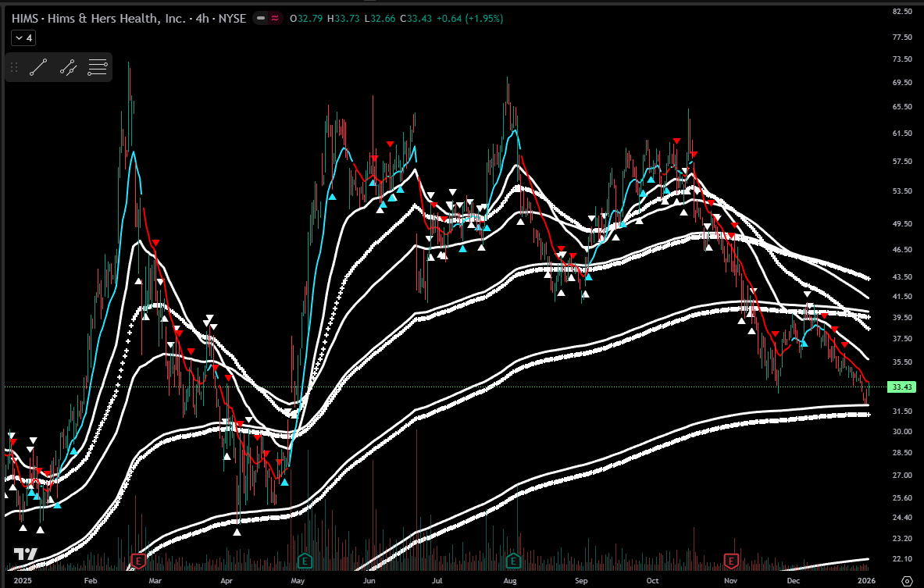Open the red earnings marker near March
This screenshot has width=924, height=588.
click(138, 561)
